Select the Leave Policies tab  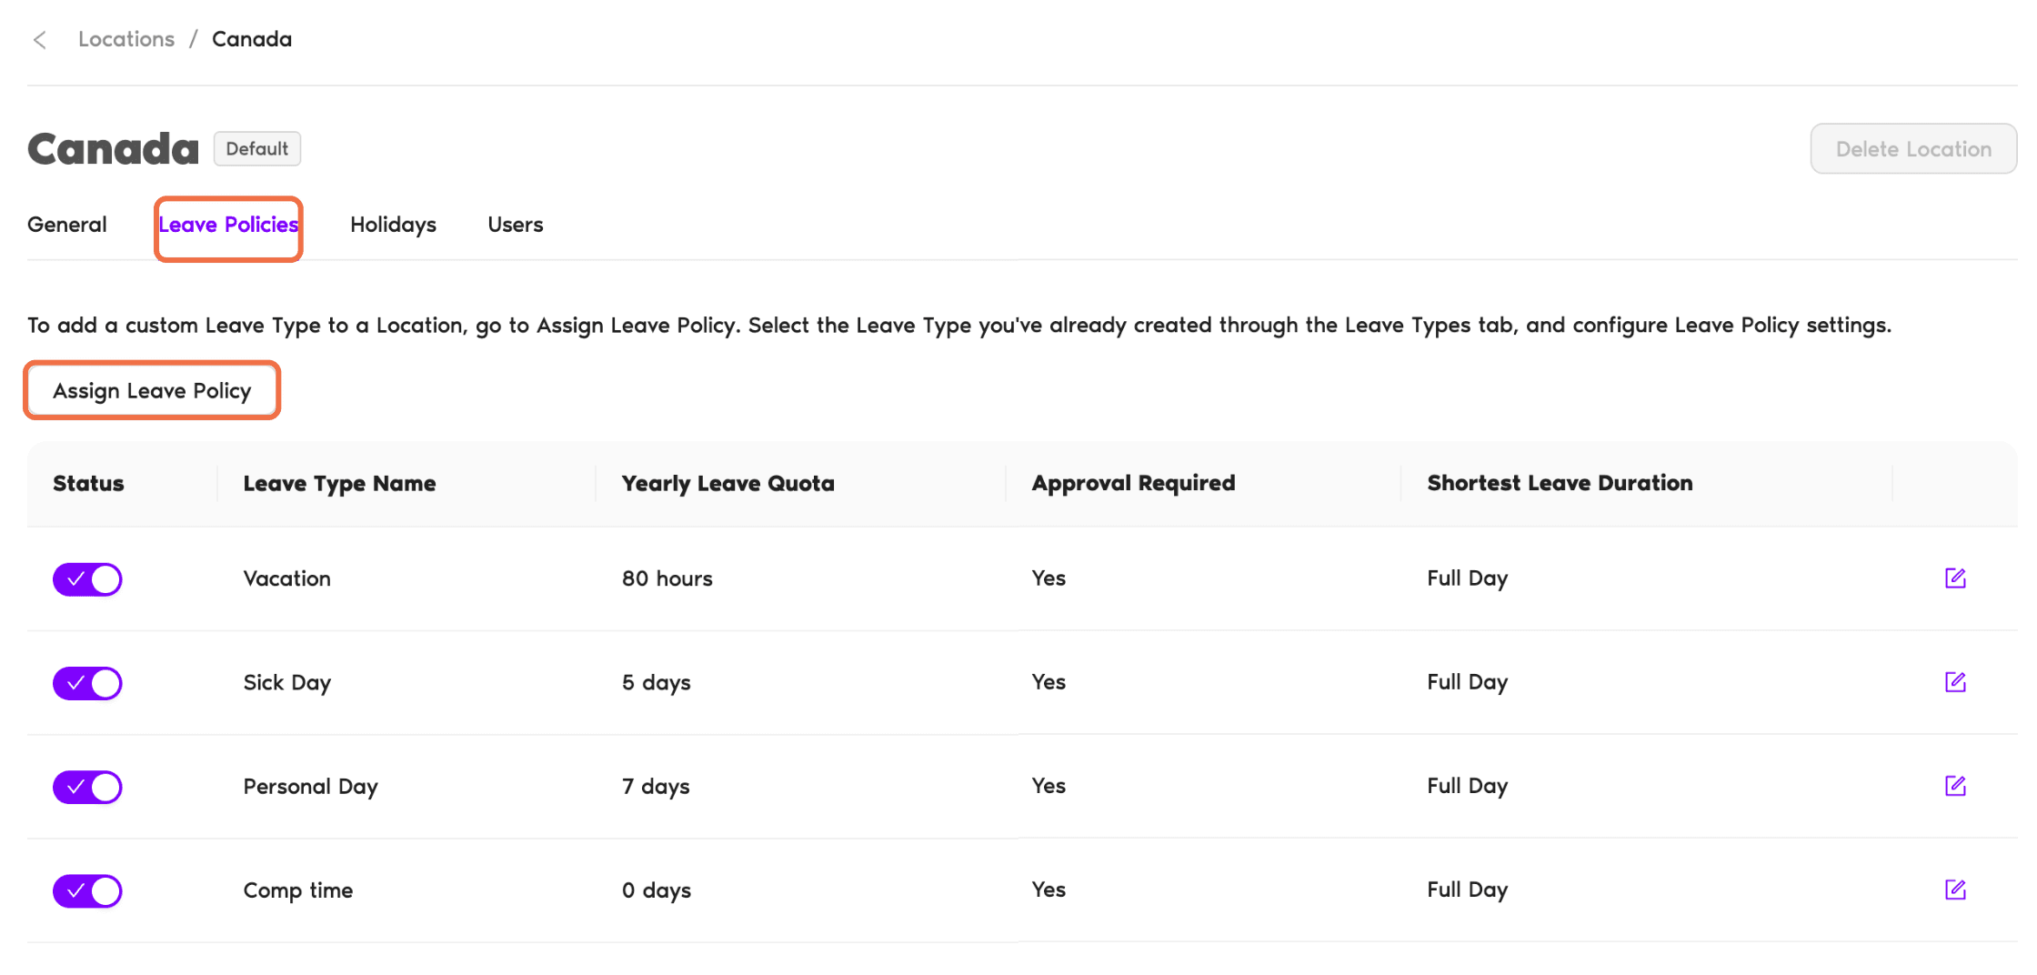pyautogui.click(x=228, y=225)
